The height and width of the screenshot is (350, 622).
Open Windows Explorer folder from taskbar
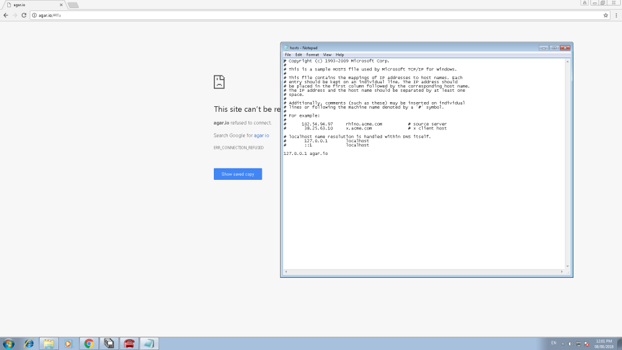[x=49, y=344]
